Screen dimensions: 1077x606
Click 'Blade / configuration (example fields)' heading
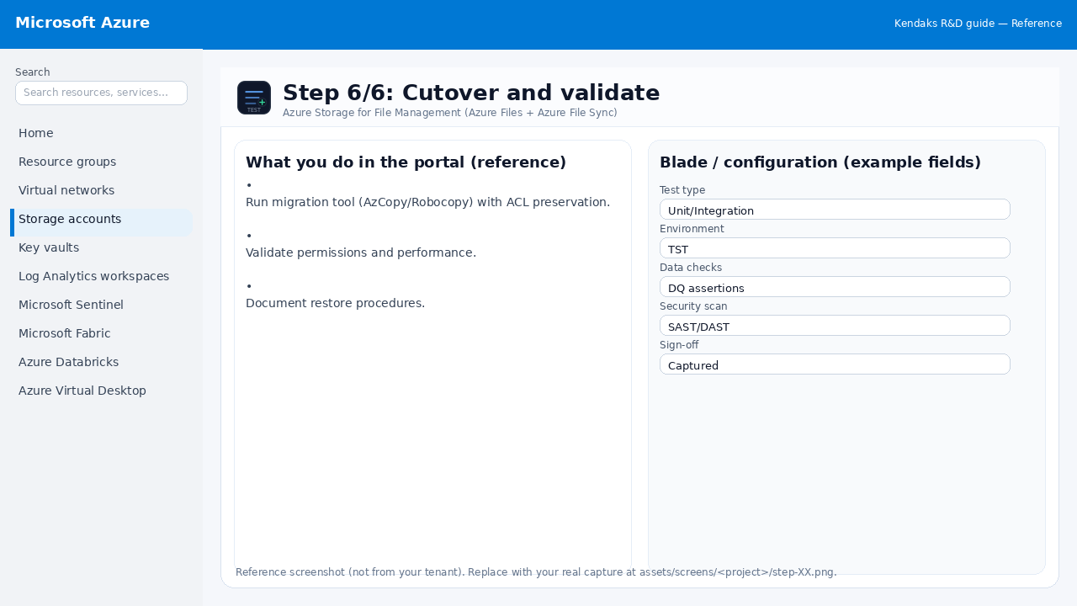point(820,162)
